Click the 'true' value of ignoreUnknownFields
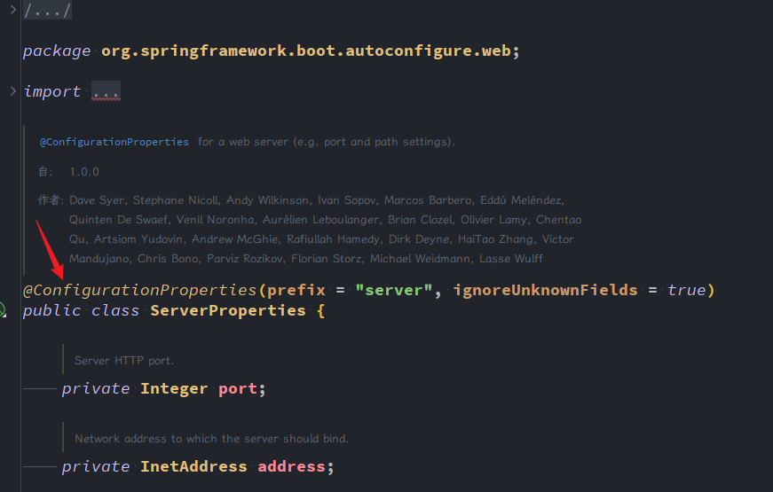773x492 pixels. pyautogui.click(x=687, y=290)
